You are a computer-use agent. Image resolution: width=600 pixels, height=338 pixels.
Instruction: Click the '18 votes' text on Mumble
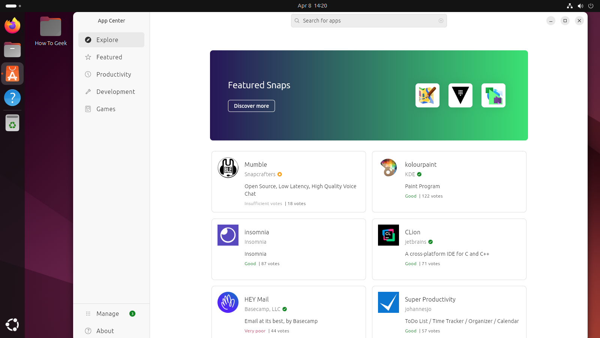click(x=297, y=204)
